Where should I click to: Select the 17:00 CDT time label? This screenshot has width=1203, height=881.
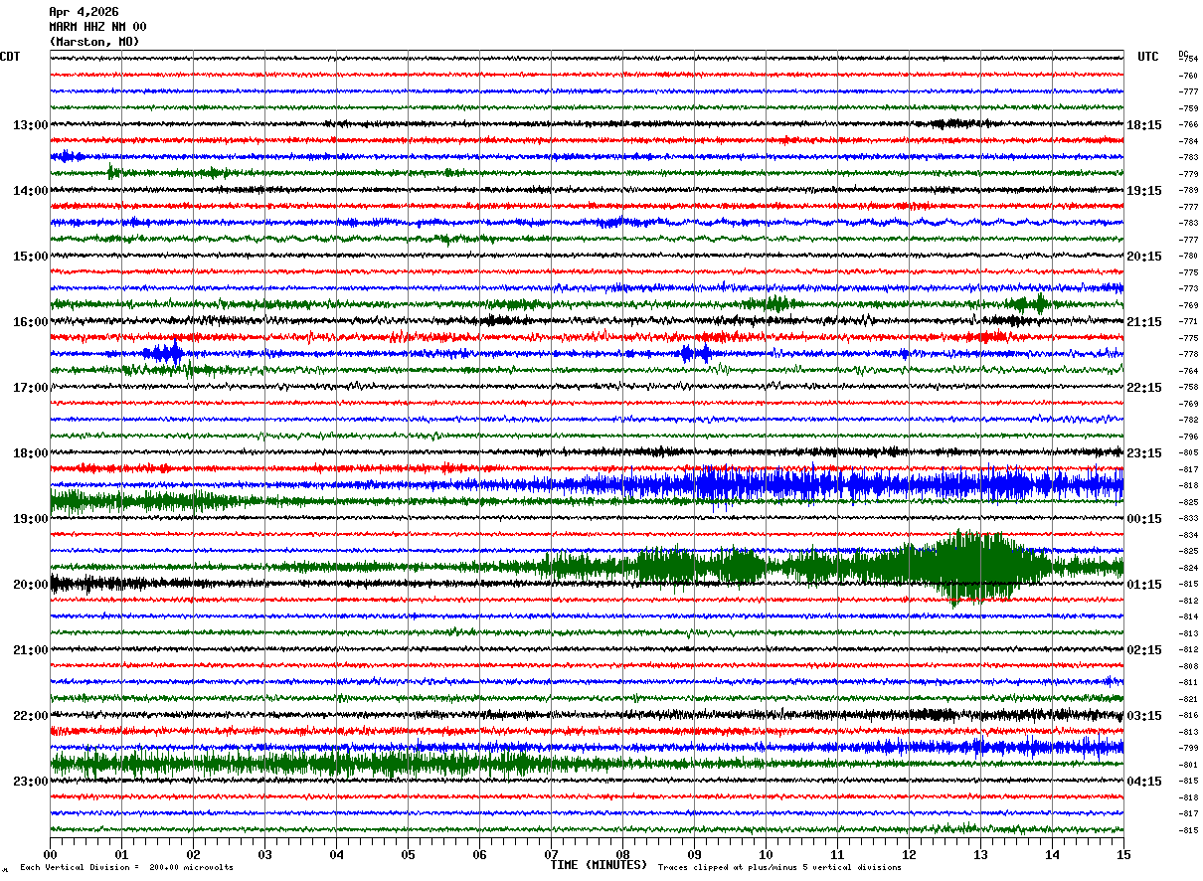[x=31, y=388]
